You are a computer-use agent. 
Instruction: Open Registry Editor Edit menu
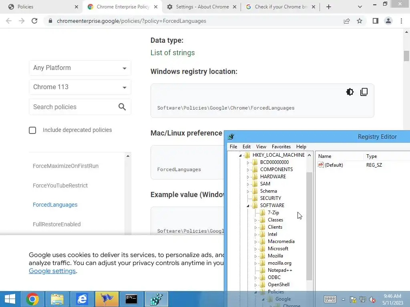pos(246,146)
